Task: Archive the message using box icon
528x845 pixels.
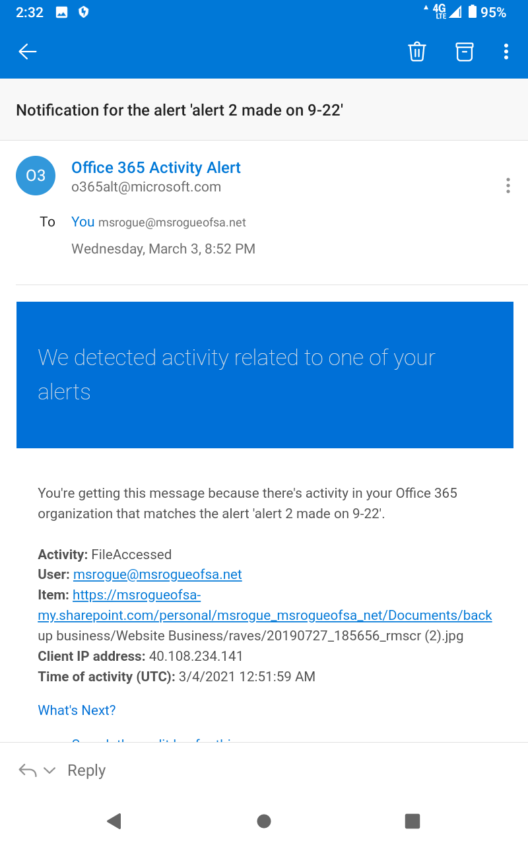Action: click(465, 51)
